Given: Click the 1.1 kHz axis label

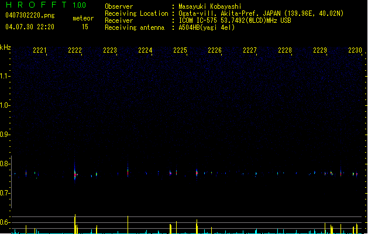Looking at the screenshot, I should [x=5, y=76].
